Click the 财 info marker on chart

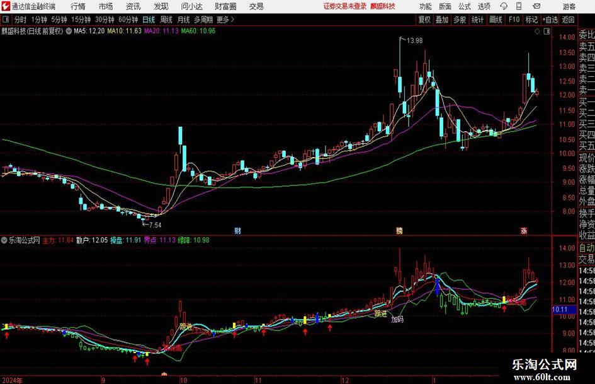(x=237, y=231)
